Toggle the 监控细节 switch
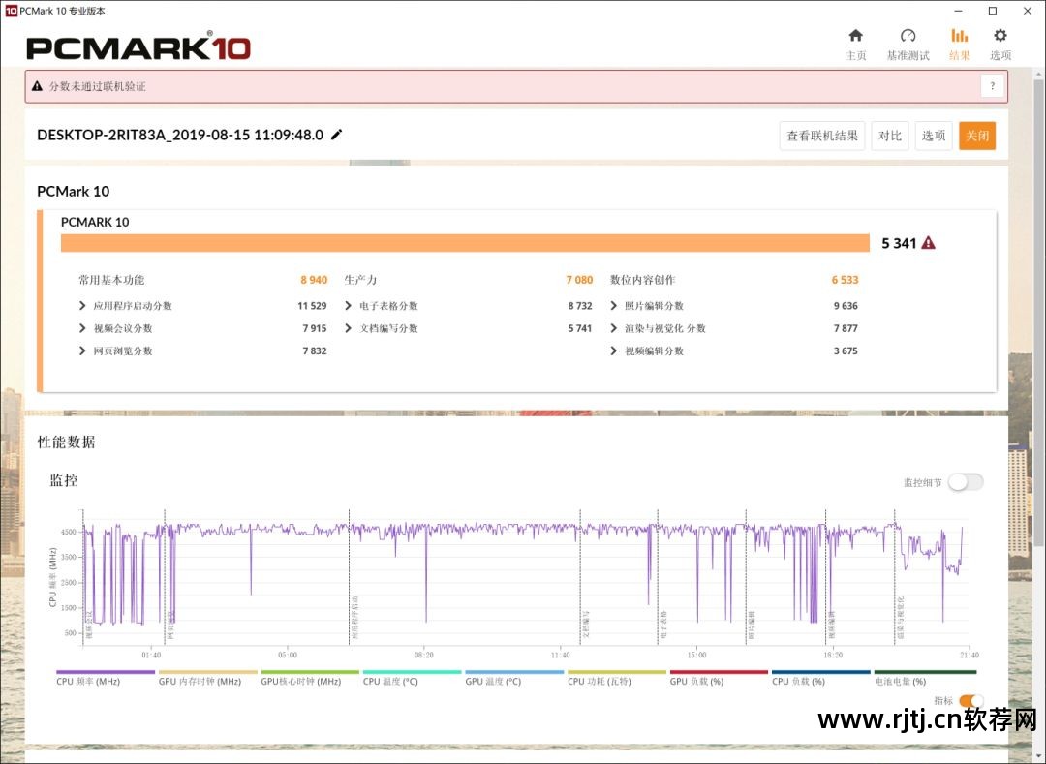This screenshot has height=764, width=1046. tap(966, 482)
